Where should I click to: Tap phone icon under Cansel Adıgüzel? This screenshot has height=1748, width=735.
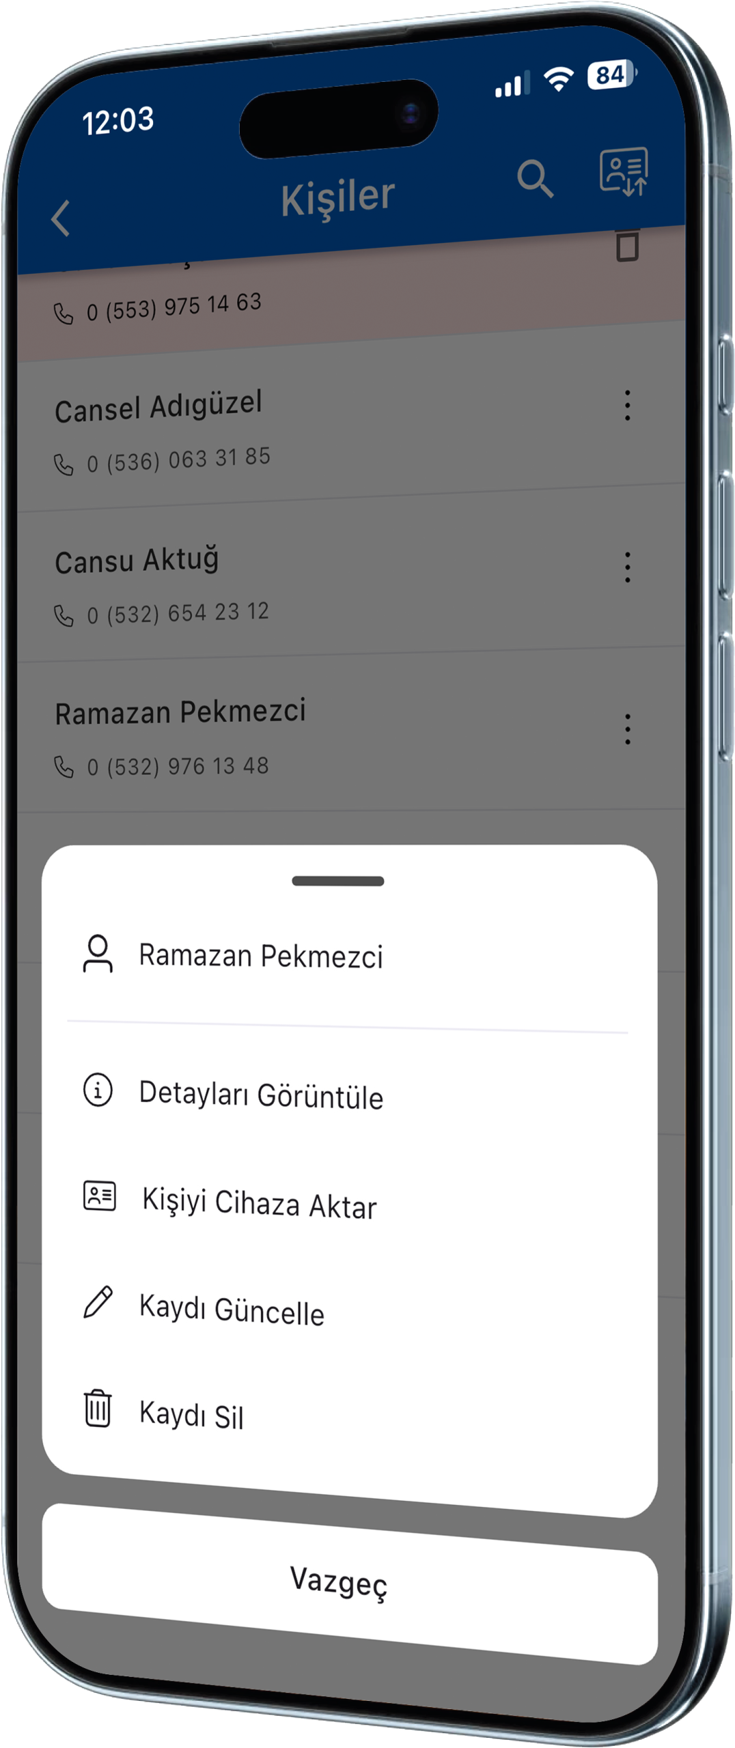[63, 465]
